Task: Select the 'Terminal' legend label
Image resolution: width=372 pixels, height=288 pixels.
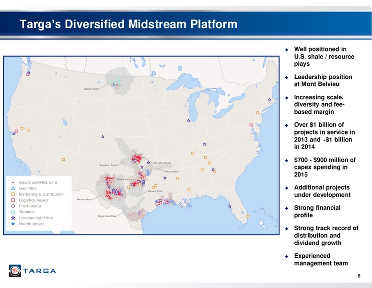Action: tap(27, 212)
